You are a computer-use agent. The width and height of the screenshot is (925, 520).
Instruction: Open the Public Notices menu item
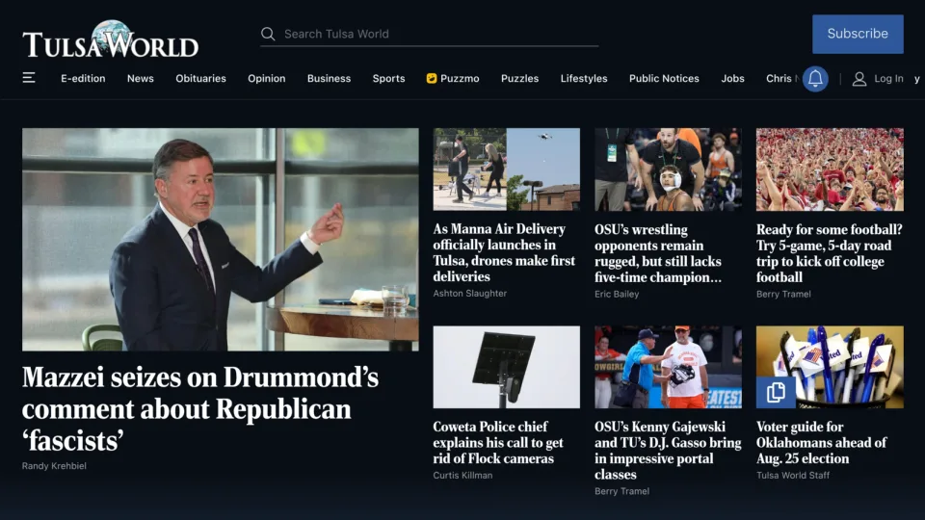[x=664, y=78]
